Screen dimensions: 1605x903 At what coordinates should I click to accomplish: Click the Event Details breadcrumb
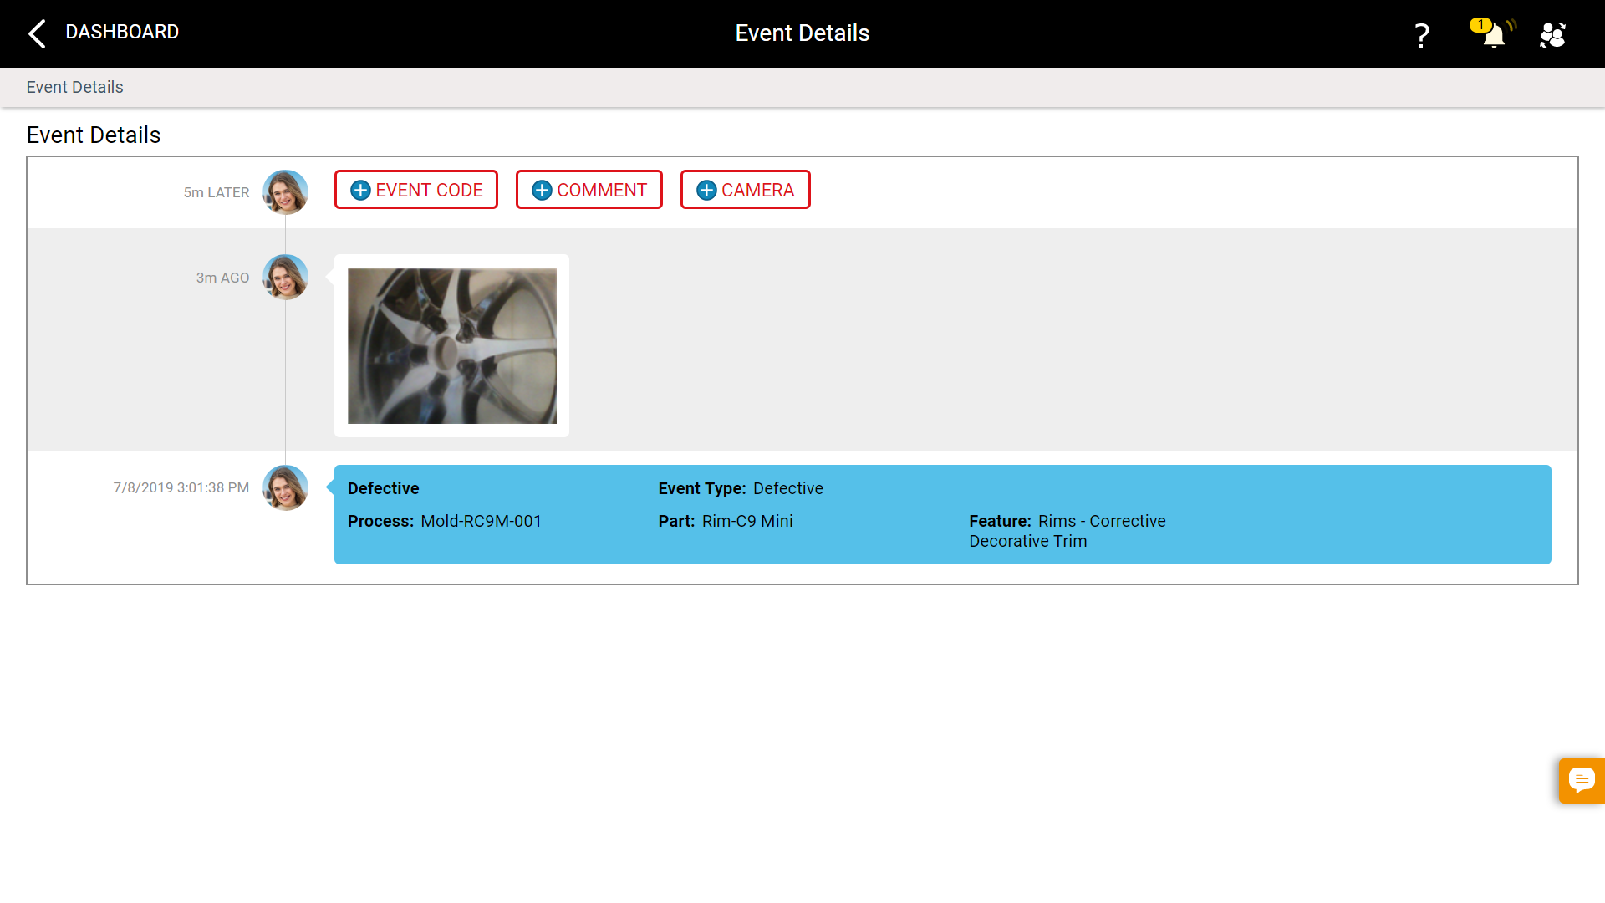click(74, 87)
